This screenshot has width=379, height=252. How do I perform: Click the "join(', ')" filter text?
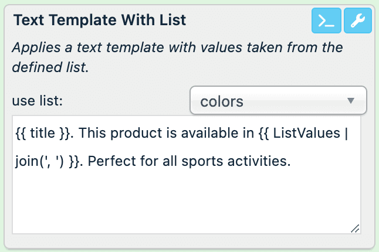(x=40, y=161)
